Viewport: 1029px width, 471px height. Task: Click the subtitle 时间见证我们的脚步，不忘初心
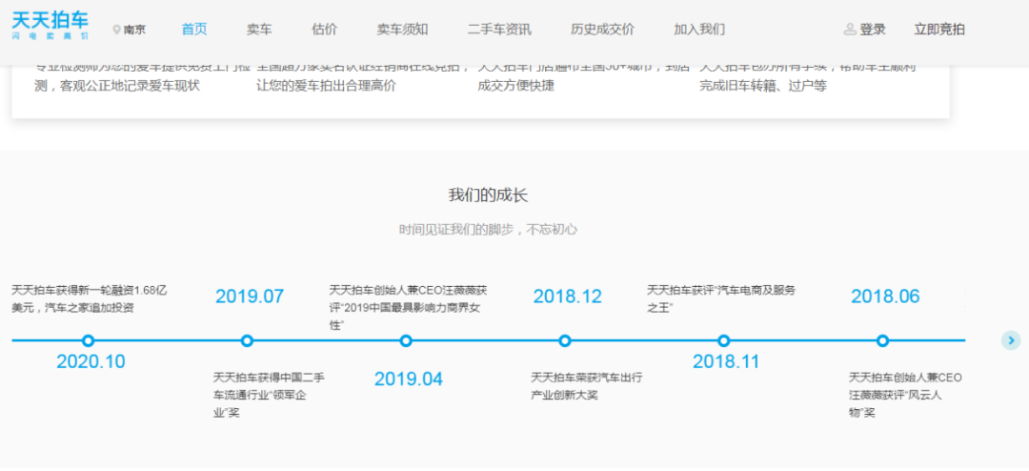click(488, 230)
